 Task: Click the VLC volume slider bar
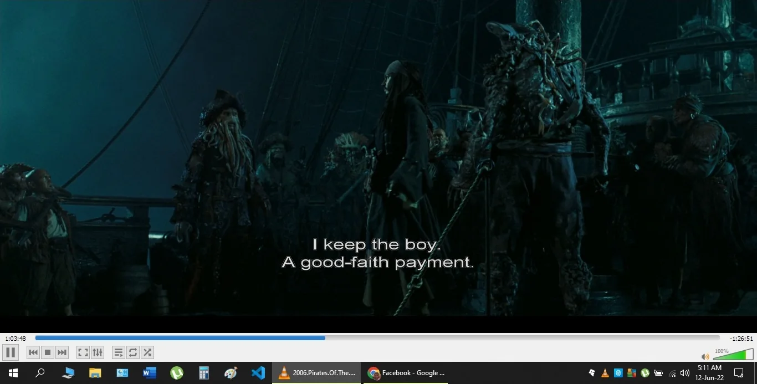(733, 355)
